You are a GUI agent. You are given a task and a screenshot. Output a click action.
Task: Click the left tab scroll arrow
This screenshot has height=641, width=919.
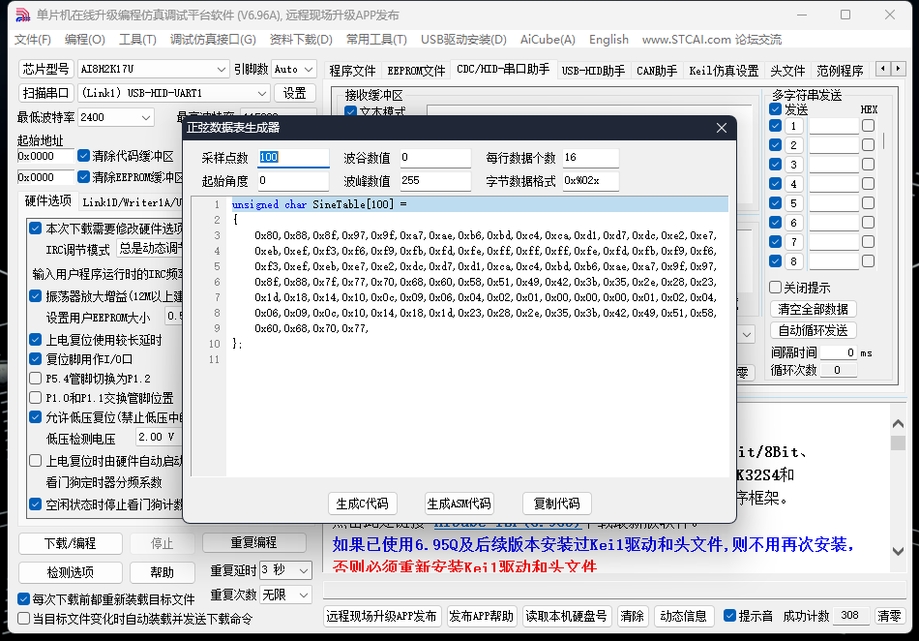pos(882,68)
